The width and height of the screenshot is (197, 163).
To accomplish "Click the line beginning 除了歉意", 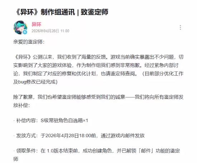I will 98,97.
